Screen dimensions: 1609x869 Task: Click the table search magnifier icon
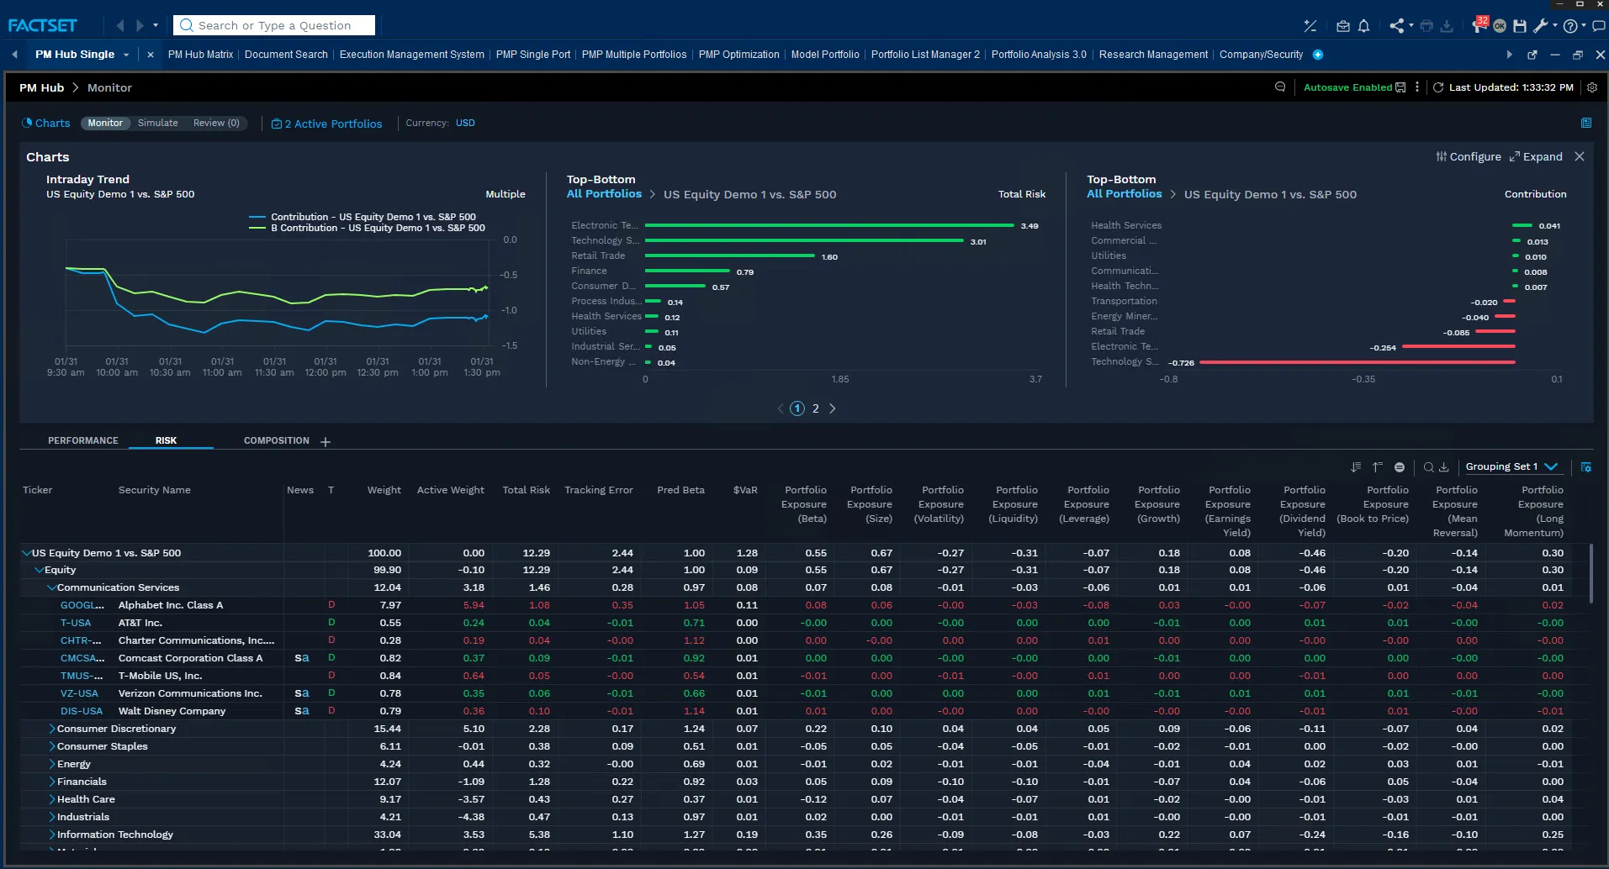coord(1428,467)
